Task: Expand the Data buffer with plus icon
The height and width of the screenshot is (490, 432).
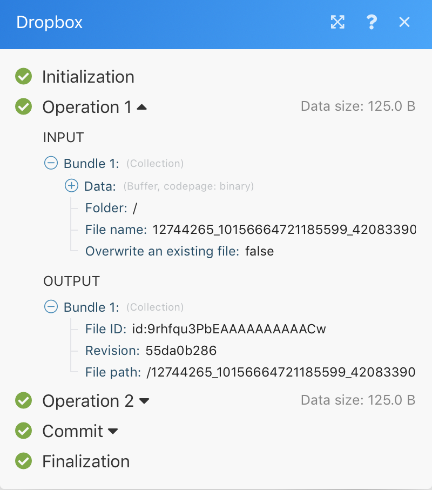Action: point(71,186)
